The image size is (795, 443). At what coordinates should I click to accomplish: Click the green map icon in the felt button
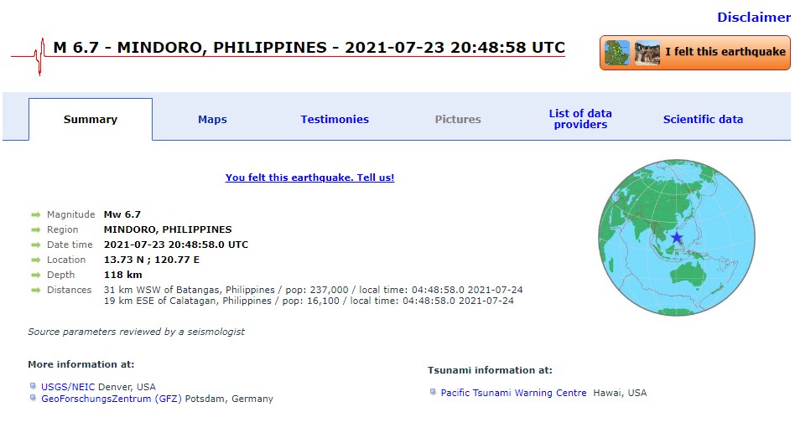(617, 52)
